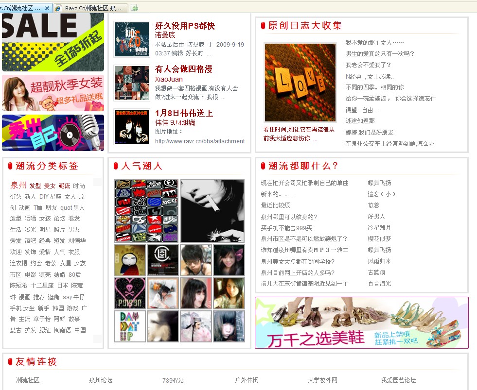
Task: Open the caption 看住时间,别让它在再流浪从
Action: 299,130
